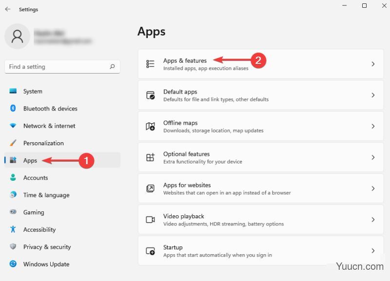Open the user profile avatar
Image resolution: width=390 pixels, height=281 pixels.
[18, 36]
